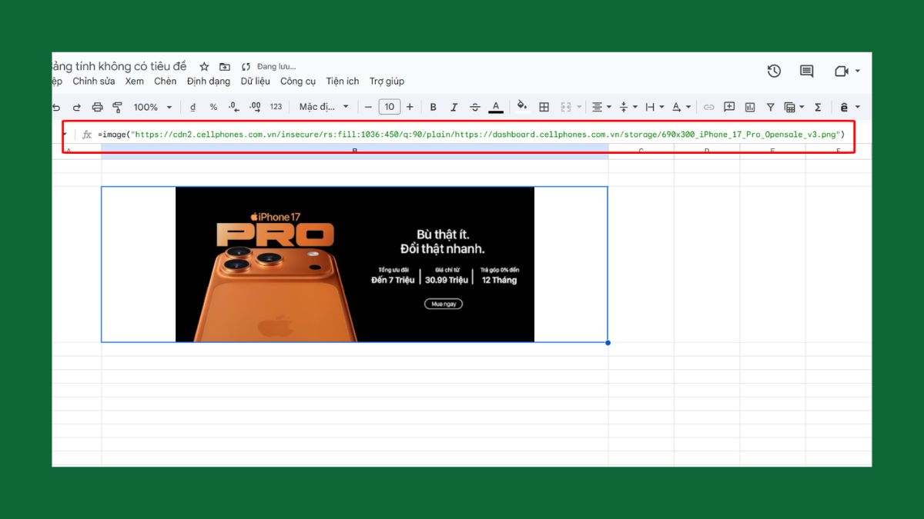Image resolution: width=924 pixels, height=519 pixels.
Task: Expand the horizontal alignment dropdown
Action: (x=609, y=107)
